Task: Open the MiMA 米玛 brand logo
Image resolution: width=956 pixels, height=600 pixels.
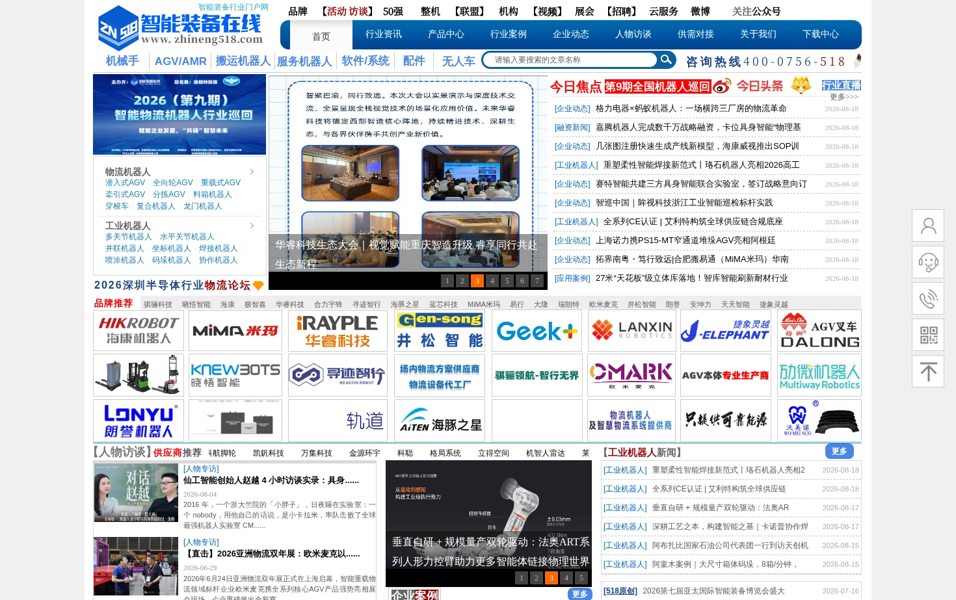Action: pos(235,330)
